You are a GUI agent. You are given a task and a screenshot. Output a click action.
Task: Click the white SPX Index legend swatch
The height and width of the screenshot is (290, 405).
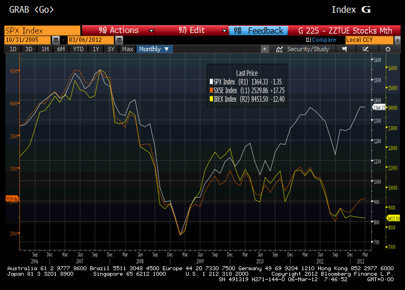[x=211, y=82]
